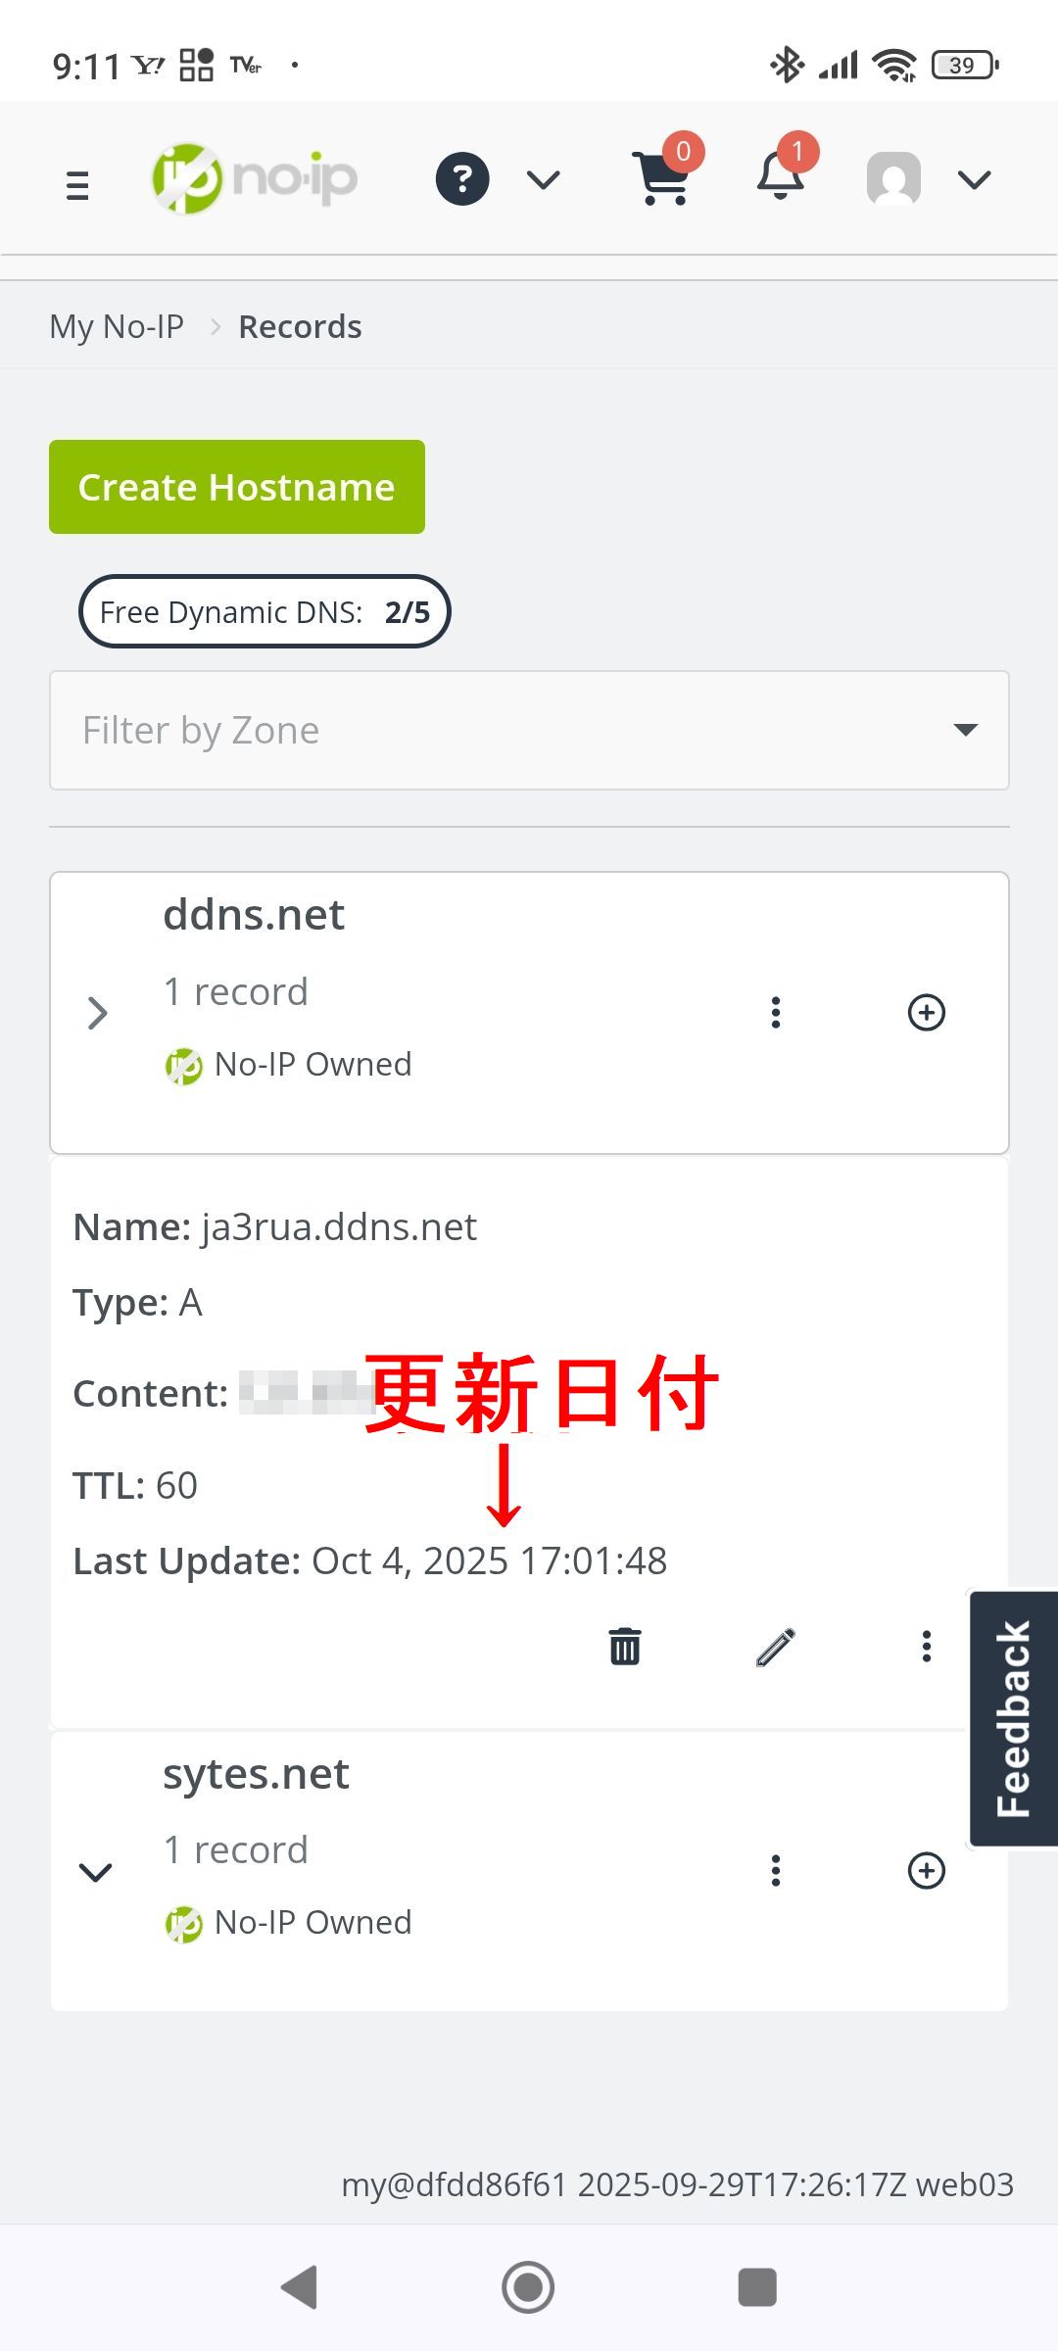The width and height of the screenshot is (1058, 2351).
Task: Toggle the ddns.net zone chevron
Action: [x=97, y=1013]
